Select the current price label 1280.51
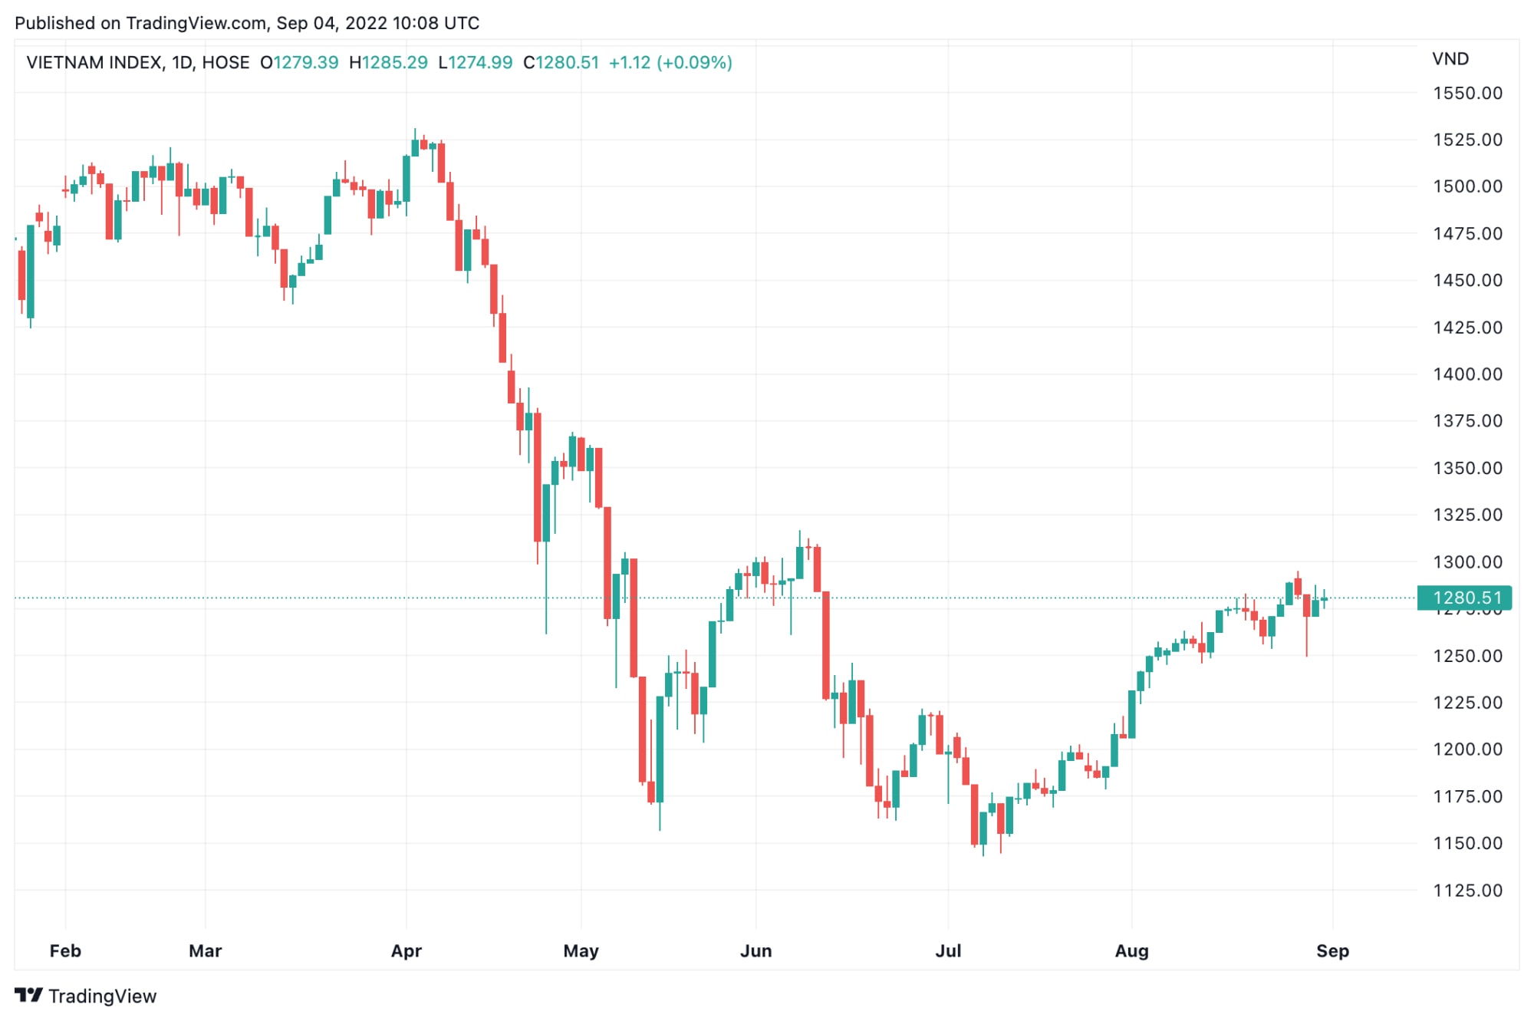This screenshot has width=1534, height=1021. (x=1464, y=598)
